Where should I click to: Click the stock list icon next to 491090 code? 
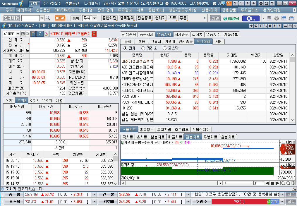(x=23, y=34)
